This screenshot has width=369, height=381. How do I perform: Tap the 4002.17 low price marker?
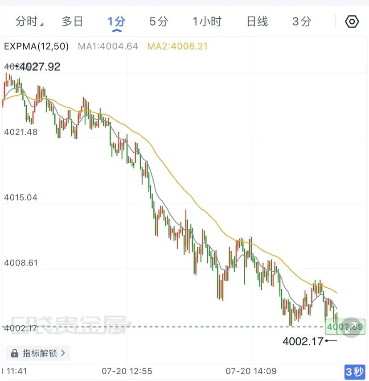click(x=303, y=341)
